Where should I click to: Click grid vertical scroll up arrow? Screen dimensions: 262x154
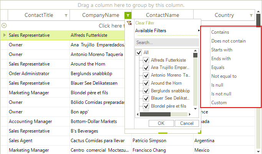point(258,11)
